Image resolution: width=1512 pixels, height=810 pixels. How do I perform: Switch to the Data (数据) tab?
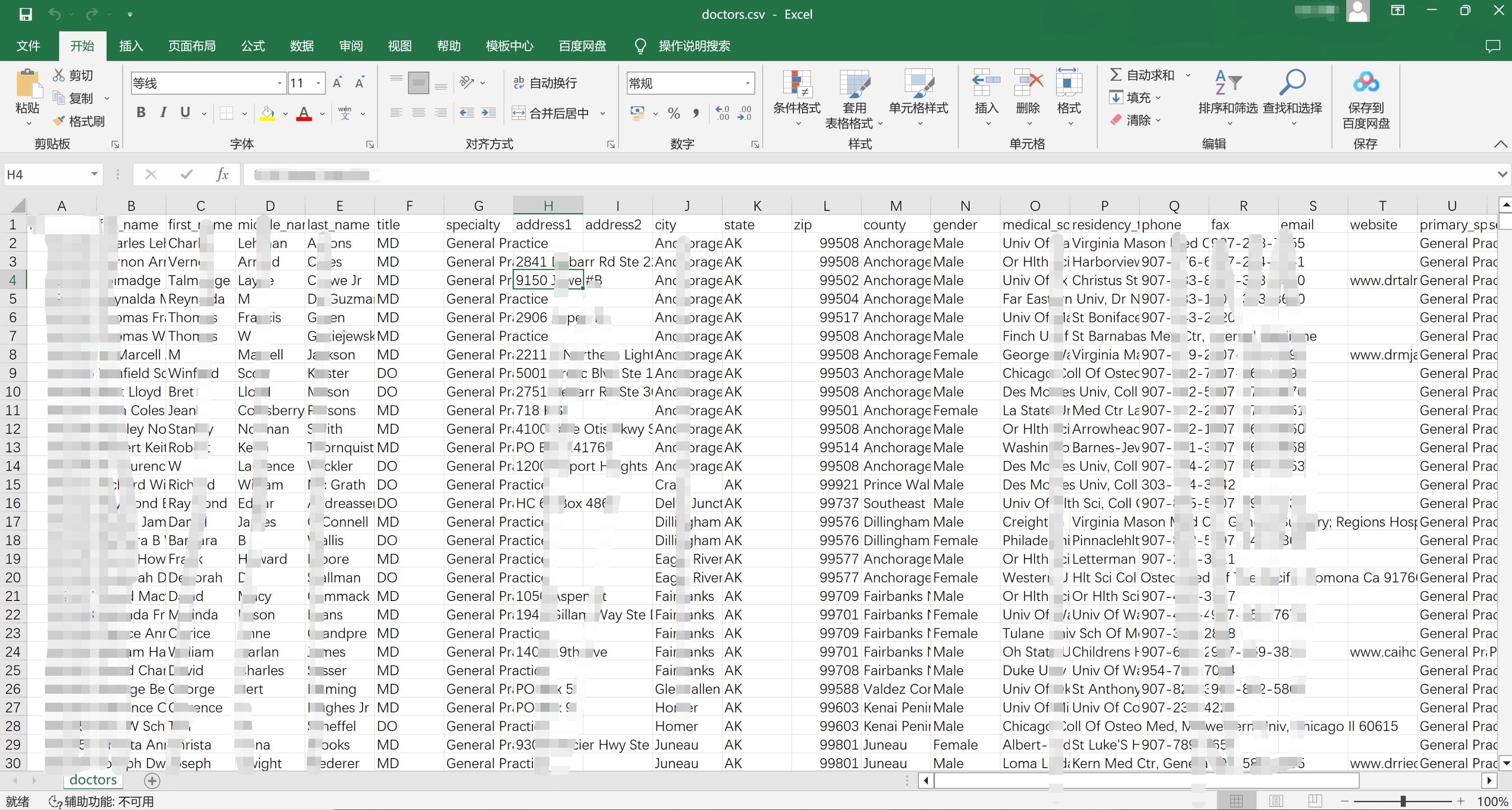point(302,46)
